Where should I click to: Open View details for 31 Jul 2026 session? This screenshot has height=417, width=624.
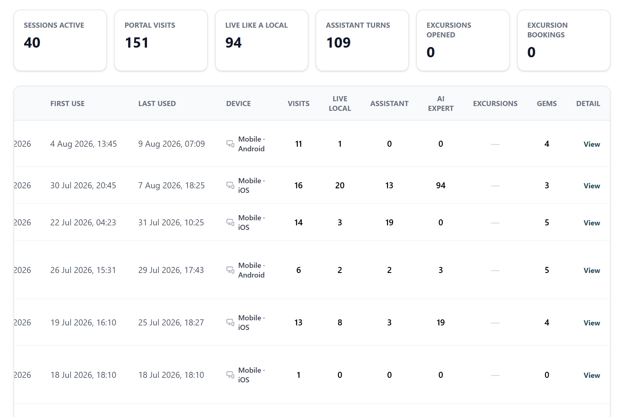click(591, 223)
